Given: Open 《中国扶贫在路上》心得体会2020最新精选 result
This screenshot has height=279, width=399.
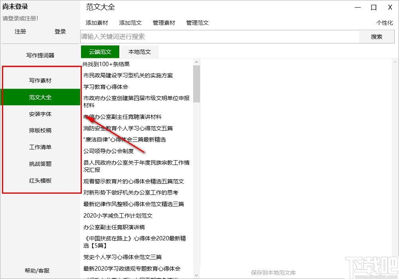Looking at the screenshot, I should [x=134, y=242].
